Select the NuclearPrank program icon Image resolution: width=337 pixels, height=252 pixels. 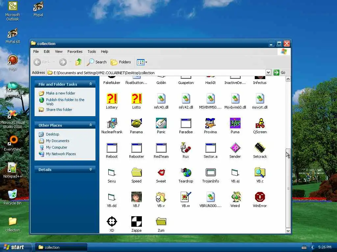pos(112,123)
